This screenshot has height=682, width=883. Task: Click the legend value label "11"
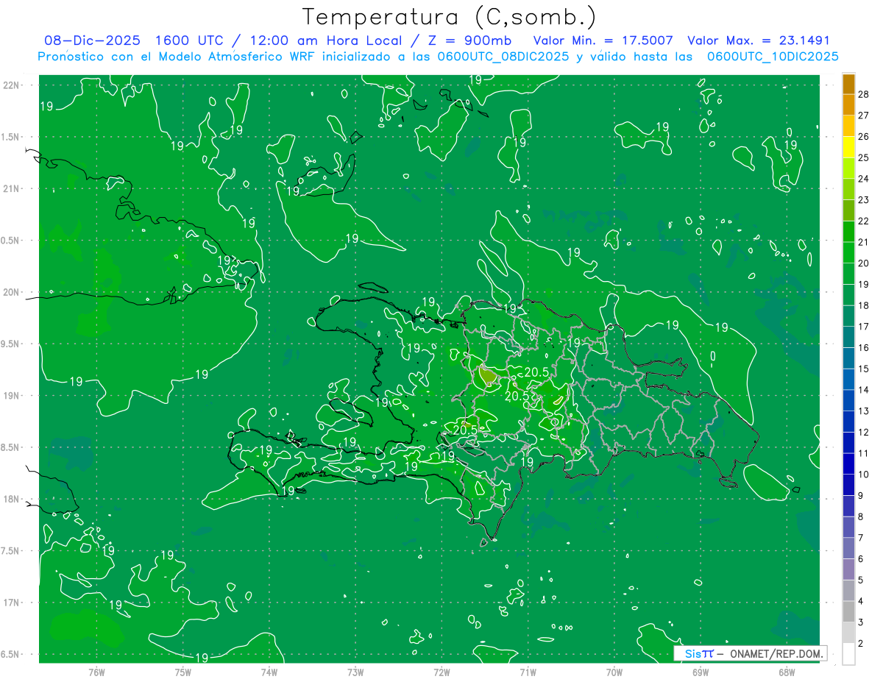coord(864,453)
